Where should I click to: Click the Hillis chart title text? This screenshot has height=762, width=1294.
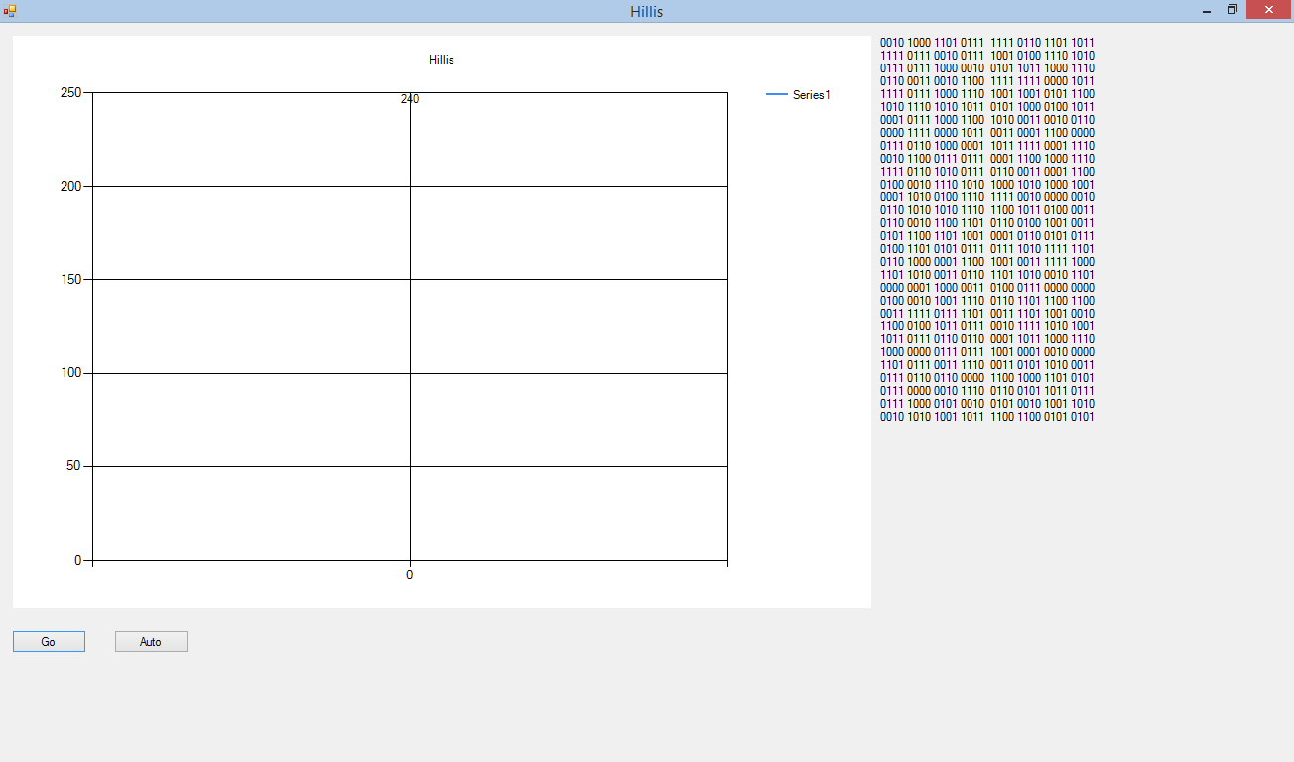coord(442,60)
